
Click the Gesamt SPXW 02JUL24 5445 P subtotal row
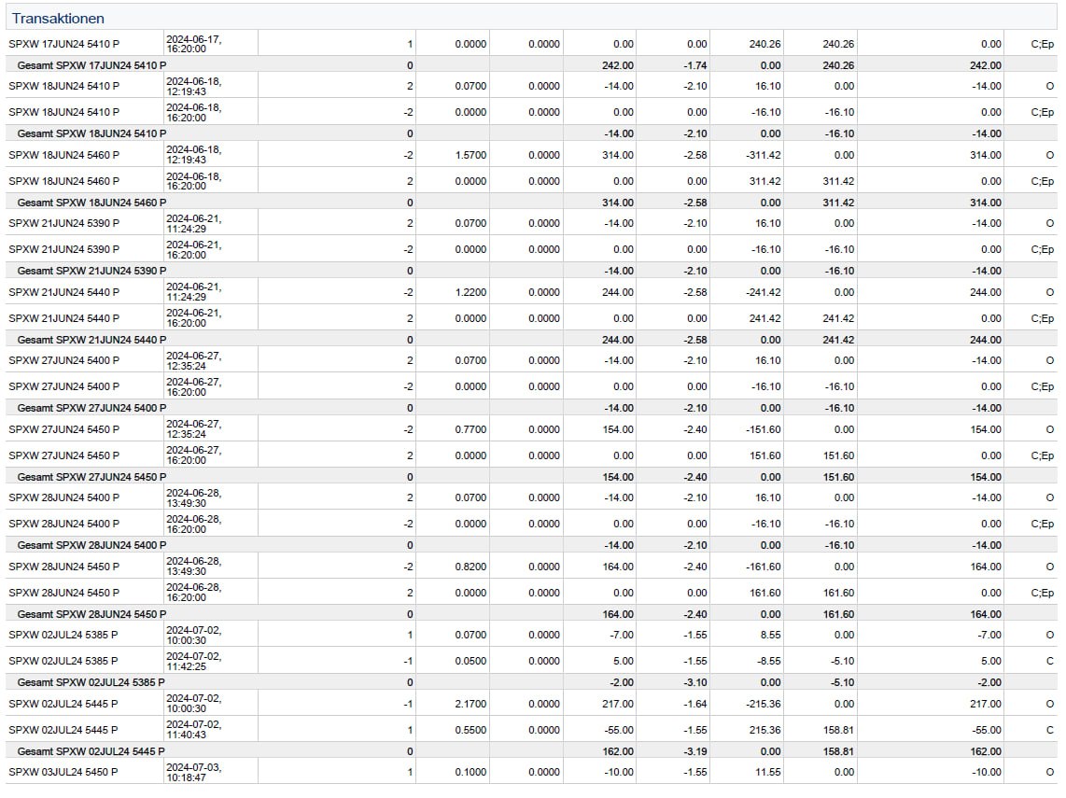click(x=91, y=750)
